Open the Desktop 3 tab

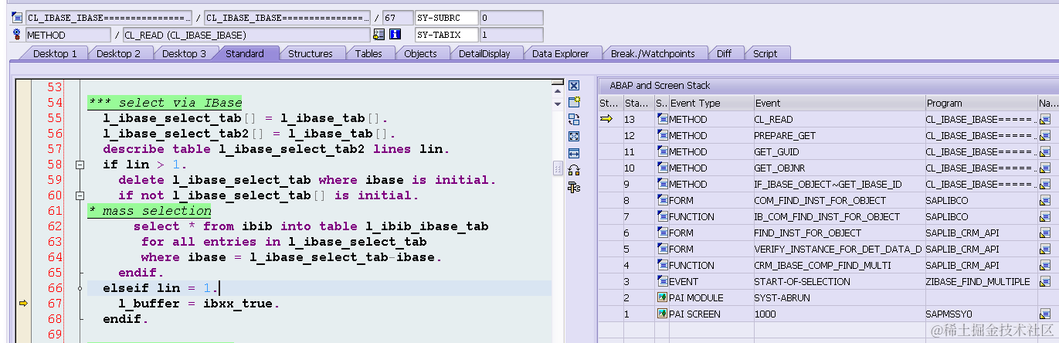click(184, 53)
